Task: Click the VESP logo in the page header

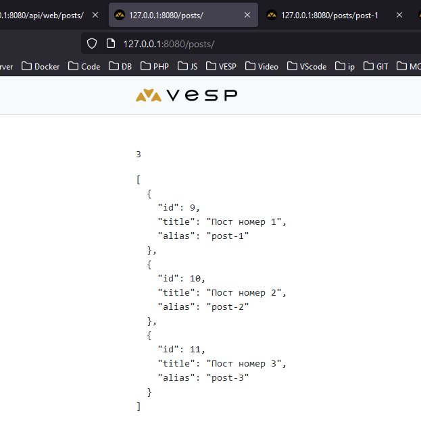Action: click(x=186, y=95)
